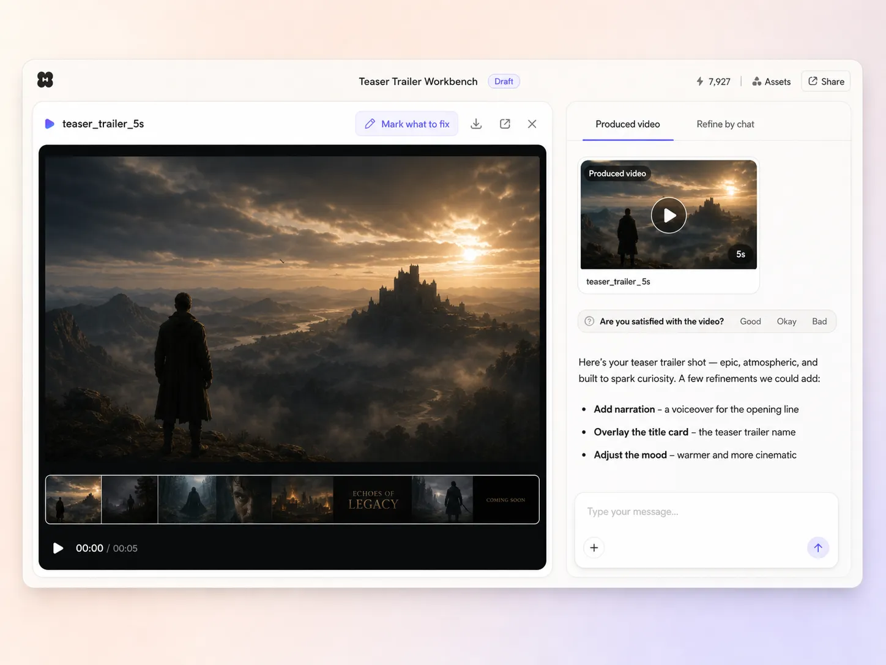
Task: Select the Coming Soon timeline frame
Action: 505,500
